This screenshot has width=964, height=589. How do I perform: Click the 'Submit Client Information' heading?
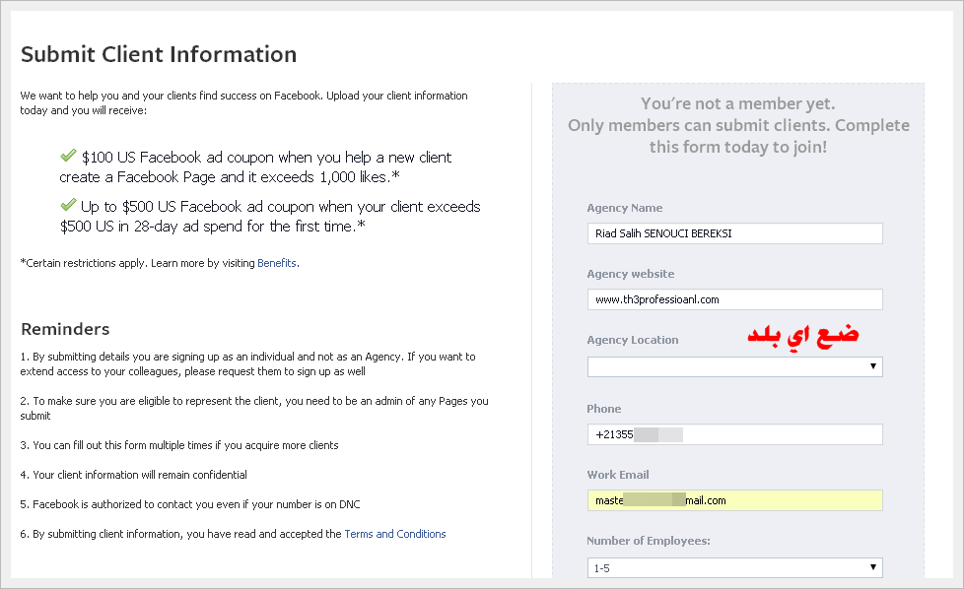159,54
